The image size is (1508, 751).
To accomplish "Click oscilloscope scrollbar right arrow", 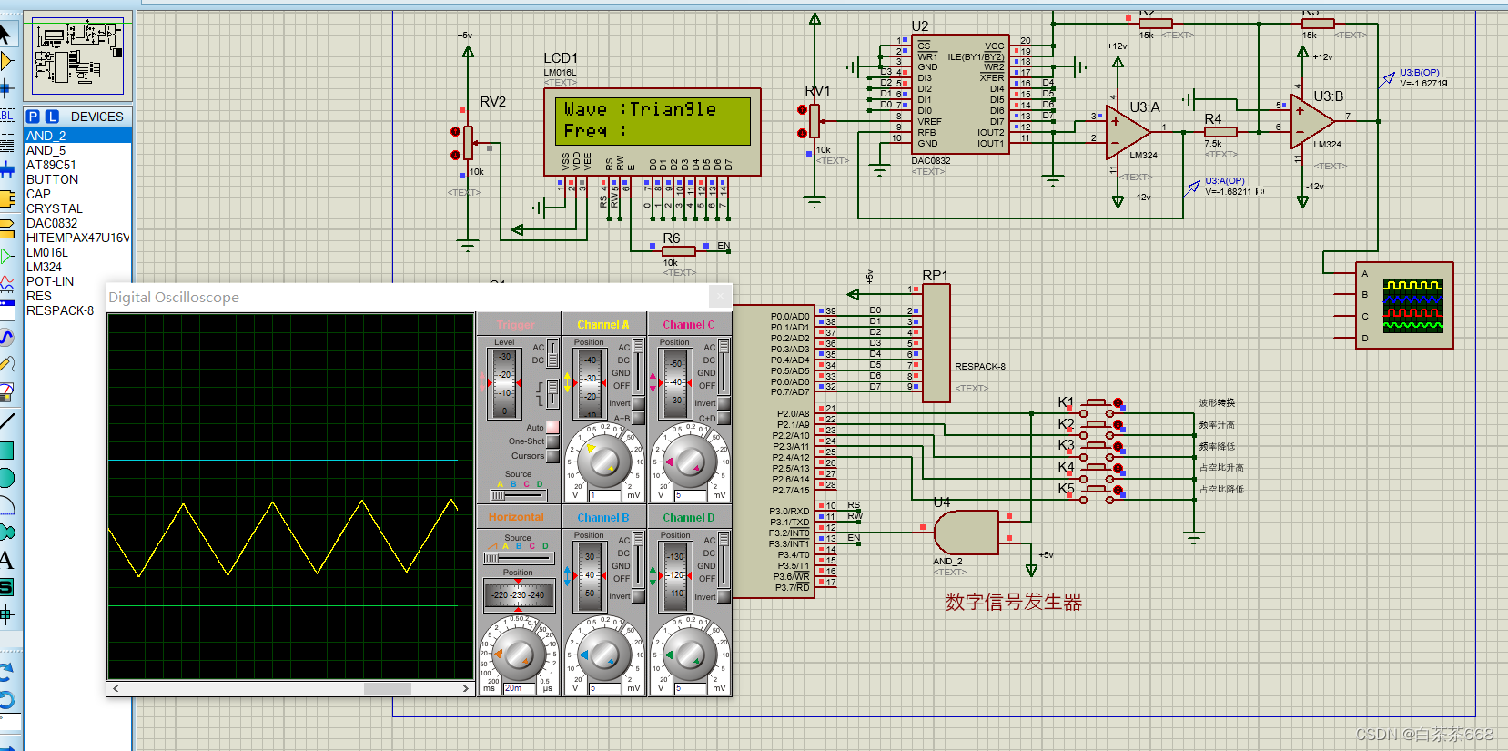I will point(466,689).
